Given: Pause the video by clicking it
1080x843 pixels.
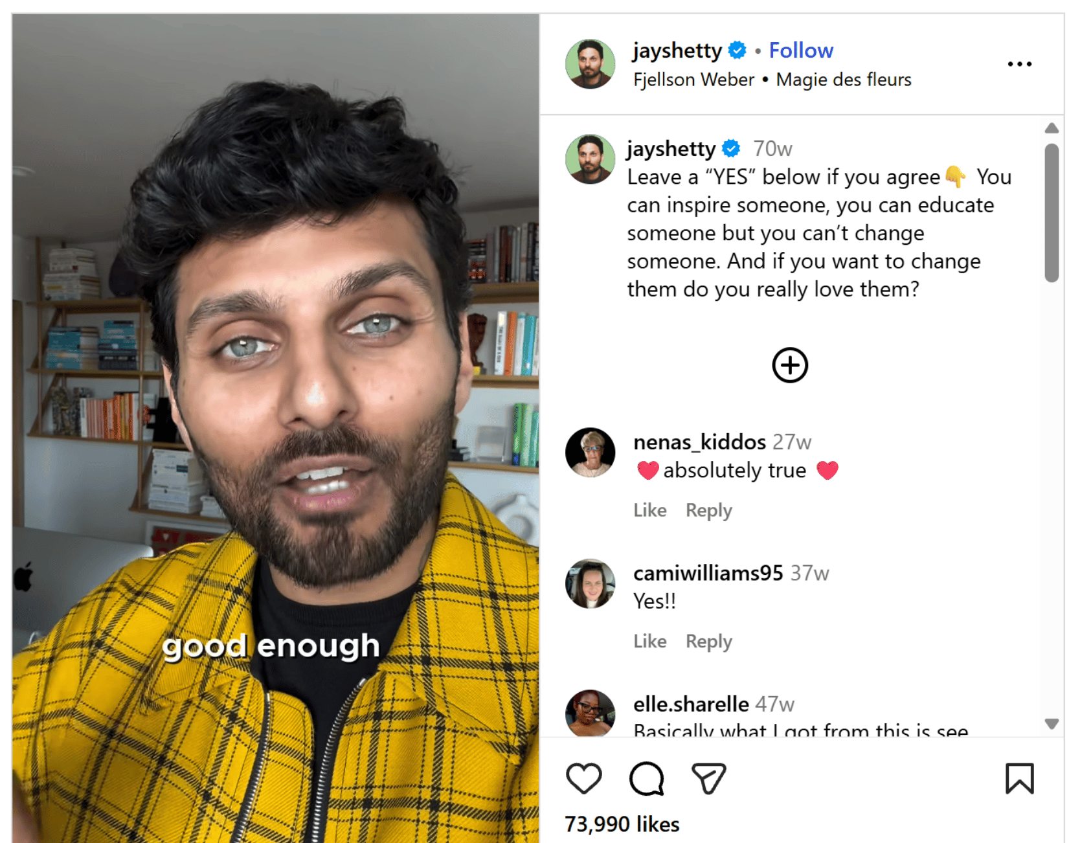Looking at the screenshot, I should (275, 428).
